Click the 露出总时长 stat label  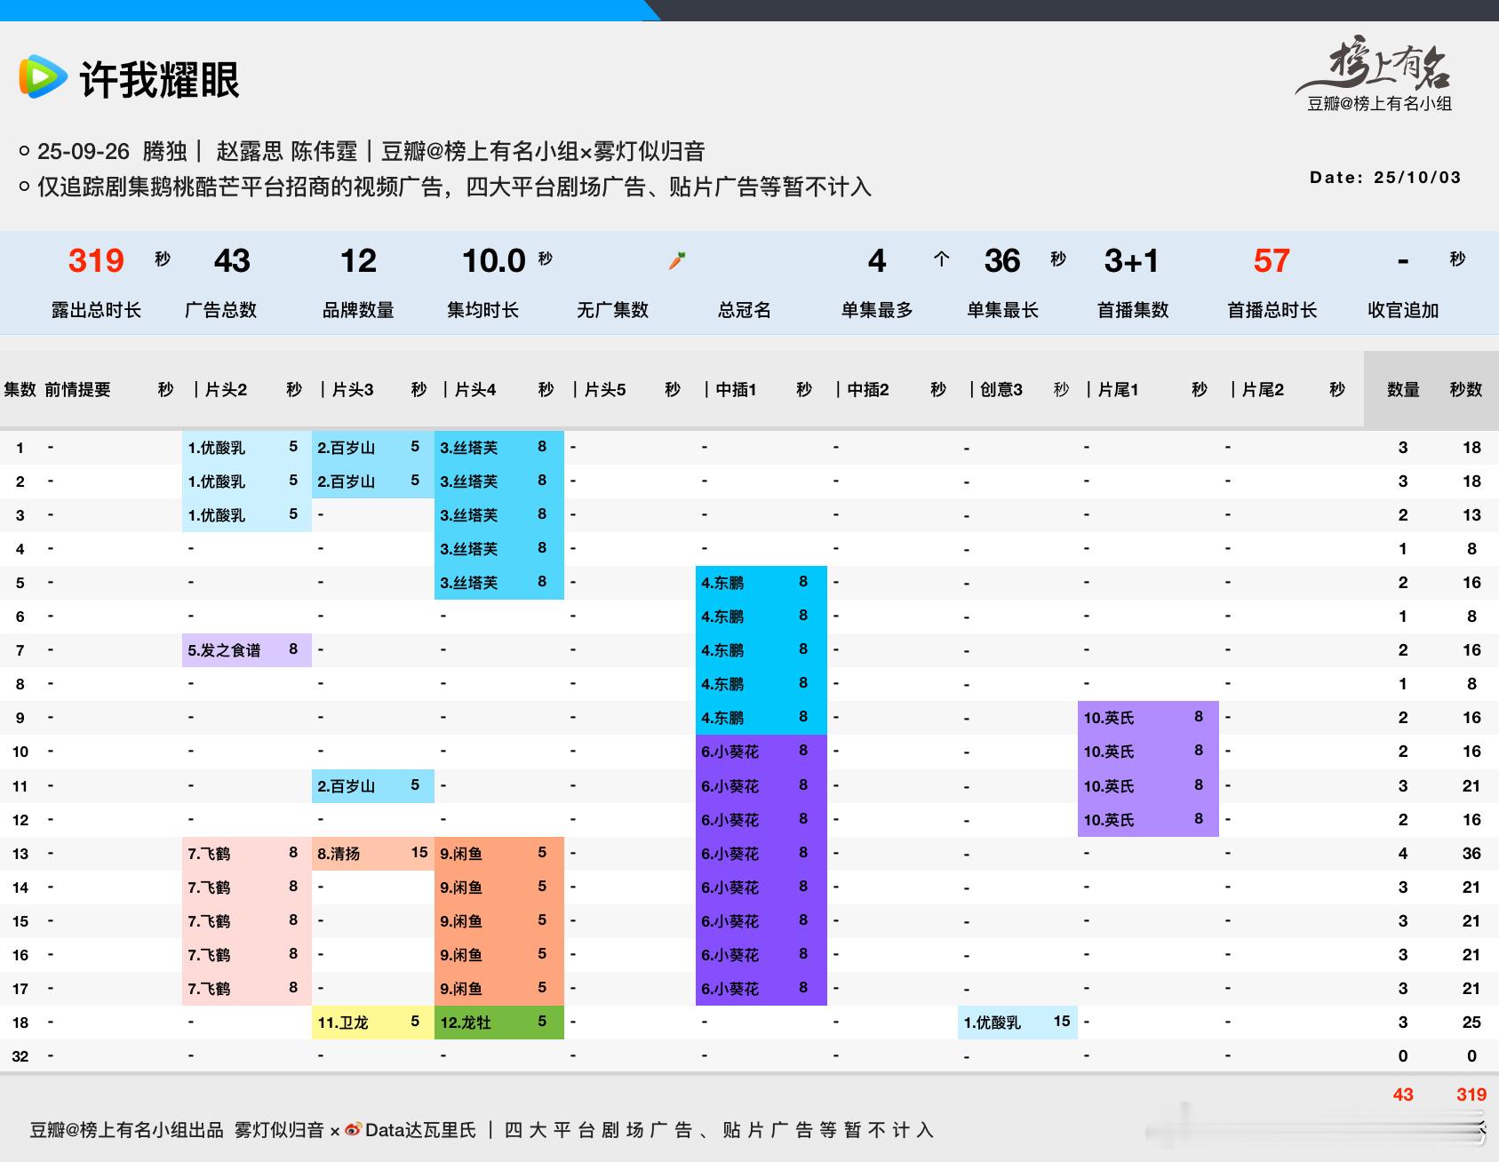coord(96,310)
